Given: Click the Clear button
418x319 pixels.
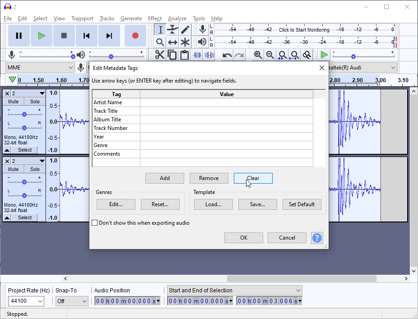Looking at the screenshot, I should click(x=253, y=178).
